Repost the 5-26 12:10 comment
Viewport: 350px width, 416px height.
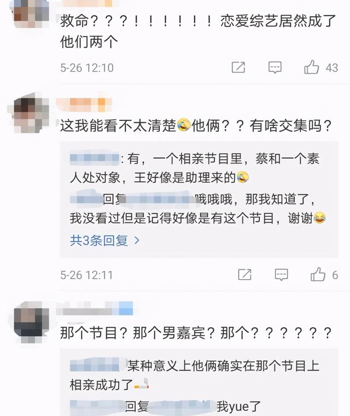238,67
